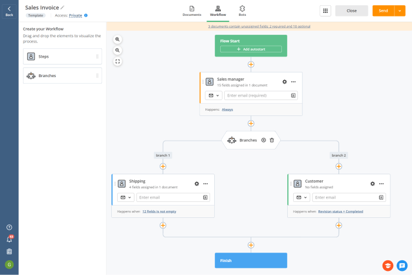Add a step under branch 2
This screenshot has width=412, height=275.
pos(338,167)
